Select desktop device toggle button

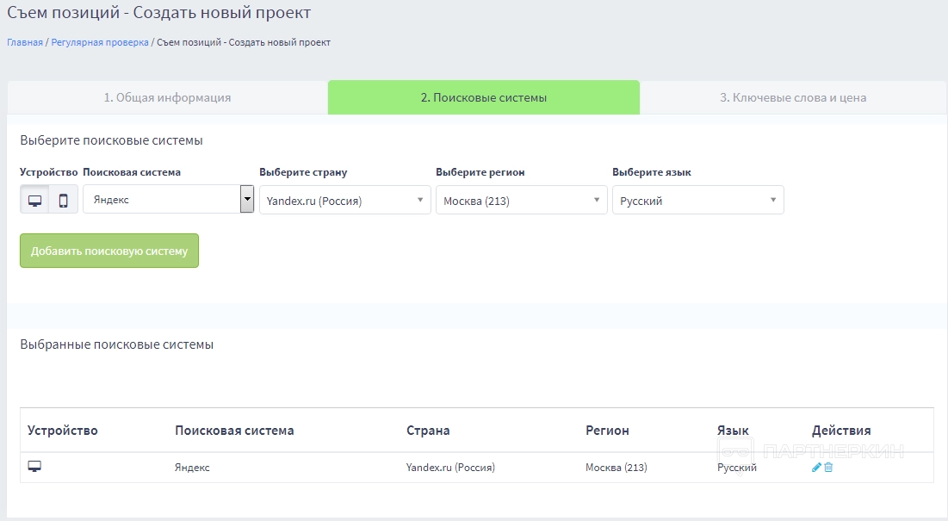[x=34, y=200]
